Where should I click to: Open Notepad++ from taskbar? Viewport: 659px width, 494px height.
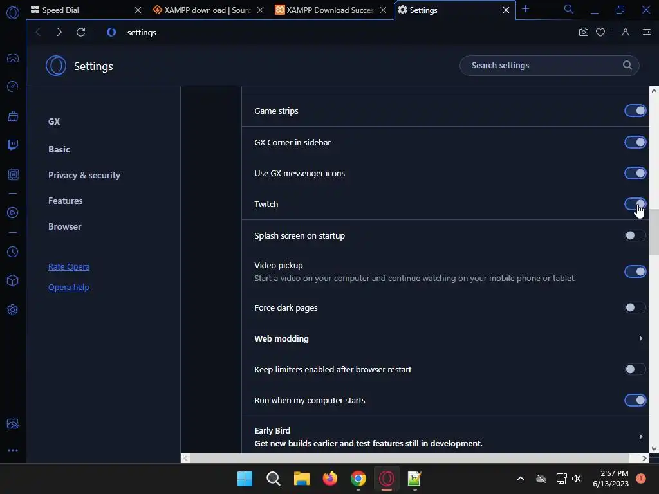tap(414, 479)
